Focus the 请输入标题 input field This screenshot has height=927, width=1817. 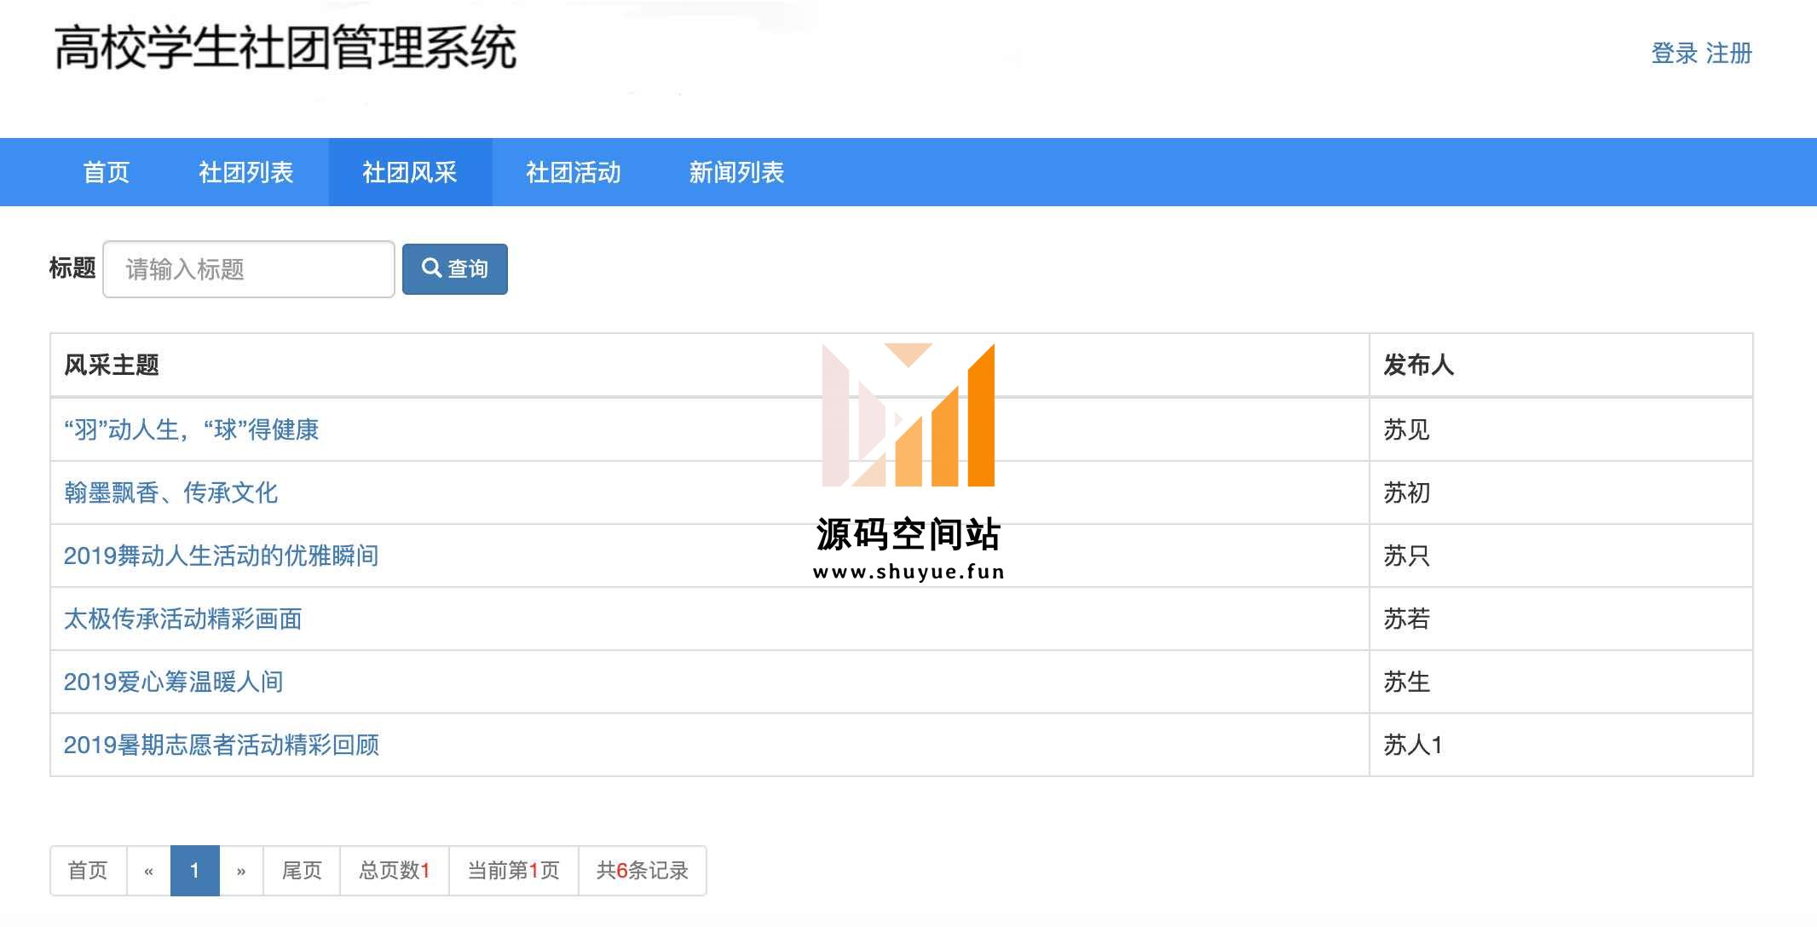coord(249,269)
